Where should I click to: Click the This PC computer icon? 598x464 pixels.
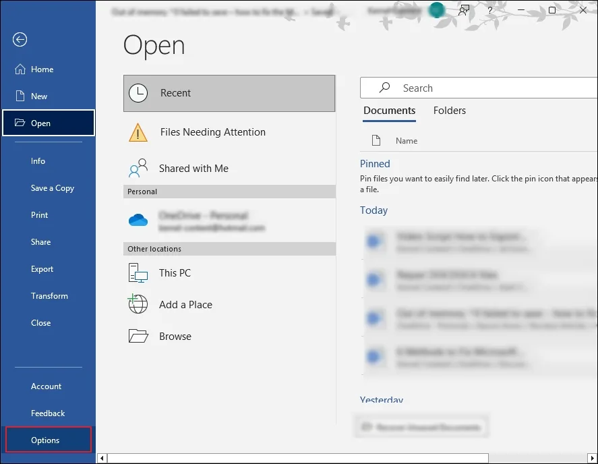click(138, 273)
